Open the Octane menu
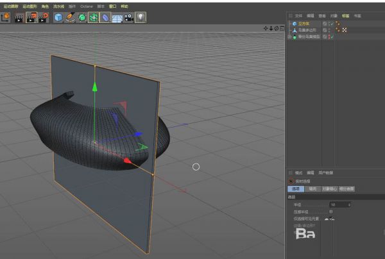385x259 pixels. pos(87,6)
